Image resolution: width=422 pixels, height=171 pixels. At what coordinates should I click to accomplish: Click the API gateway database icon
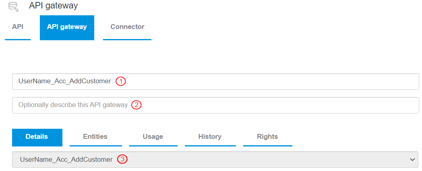[x=14, y=6]
